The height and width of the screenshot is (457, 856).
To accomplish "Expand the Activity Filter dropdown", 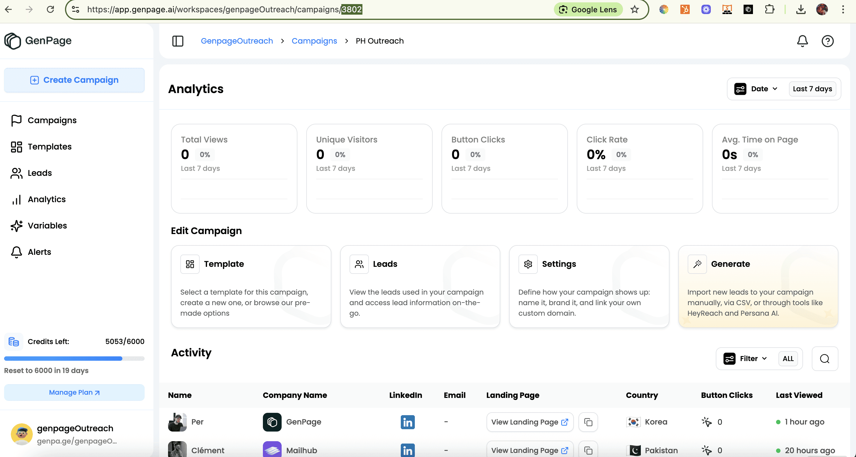I will (x=745, y=359).
